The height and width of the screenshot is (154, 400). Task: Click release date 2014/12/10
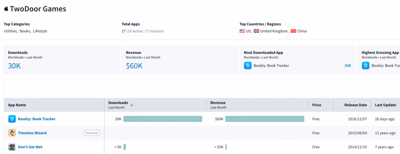click(357, 147)
